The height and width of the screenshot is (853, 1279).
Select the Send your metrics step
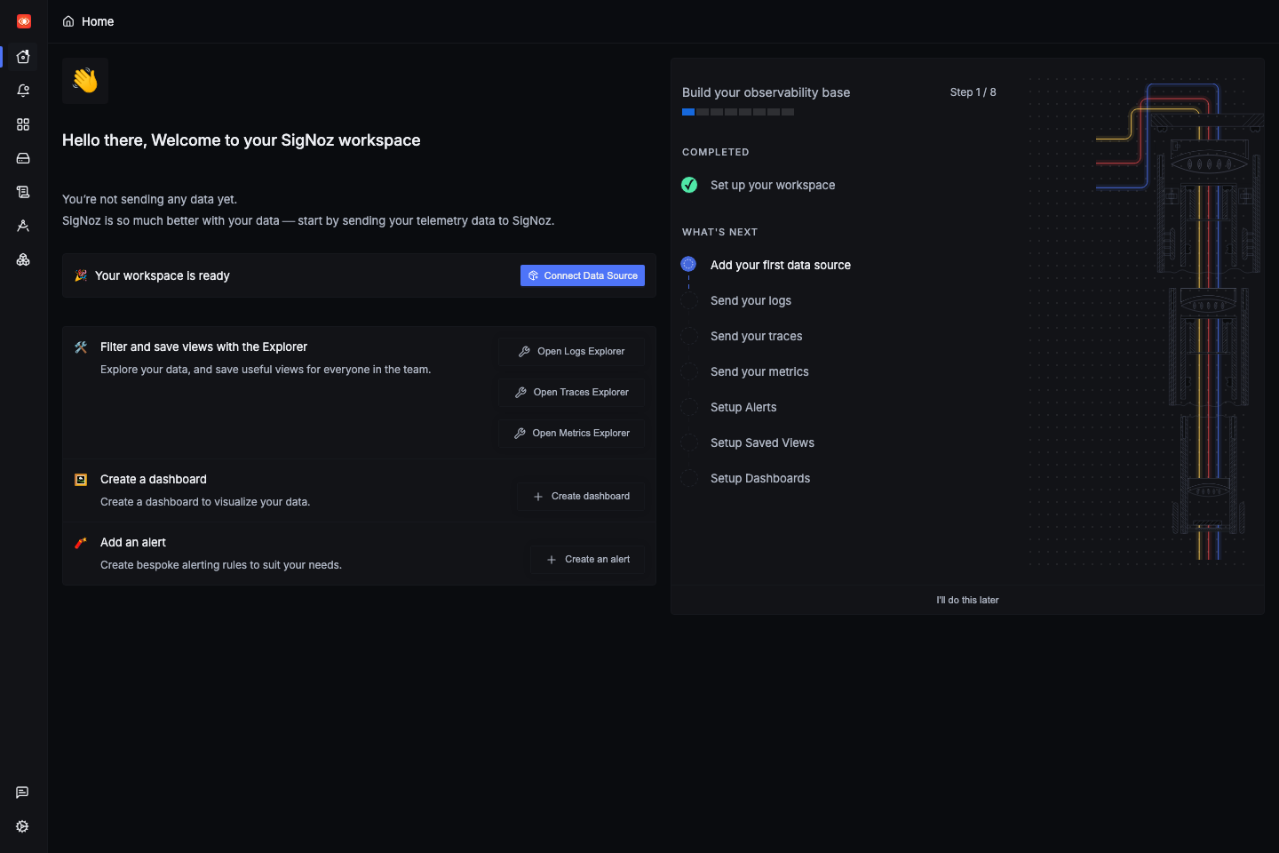[x=759, y=371]
